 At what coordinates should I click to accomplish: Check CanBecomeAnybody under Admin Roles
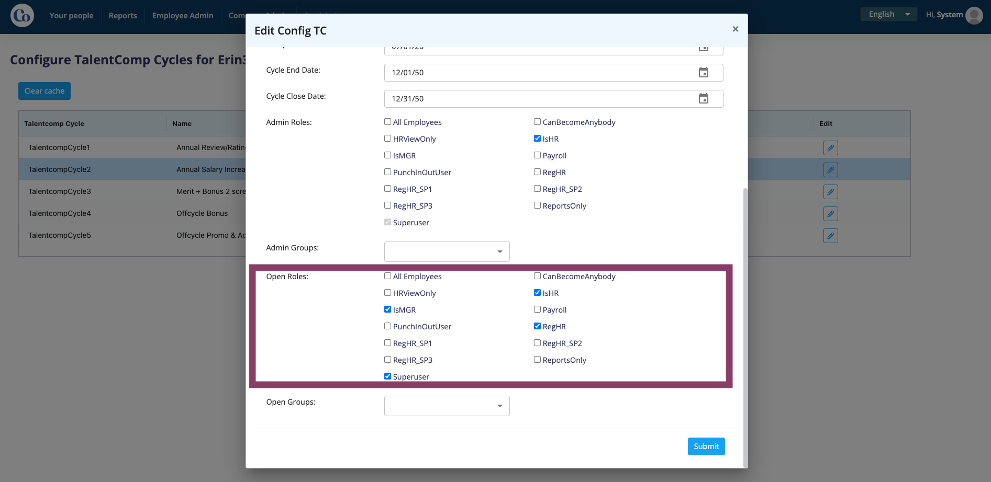[537, 122]
